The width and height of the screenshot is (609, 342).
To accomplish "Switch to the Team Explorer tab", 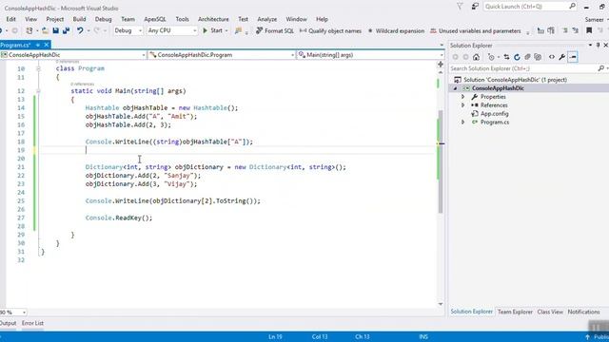I will [x=515, y=312].
